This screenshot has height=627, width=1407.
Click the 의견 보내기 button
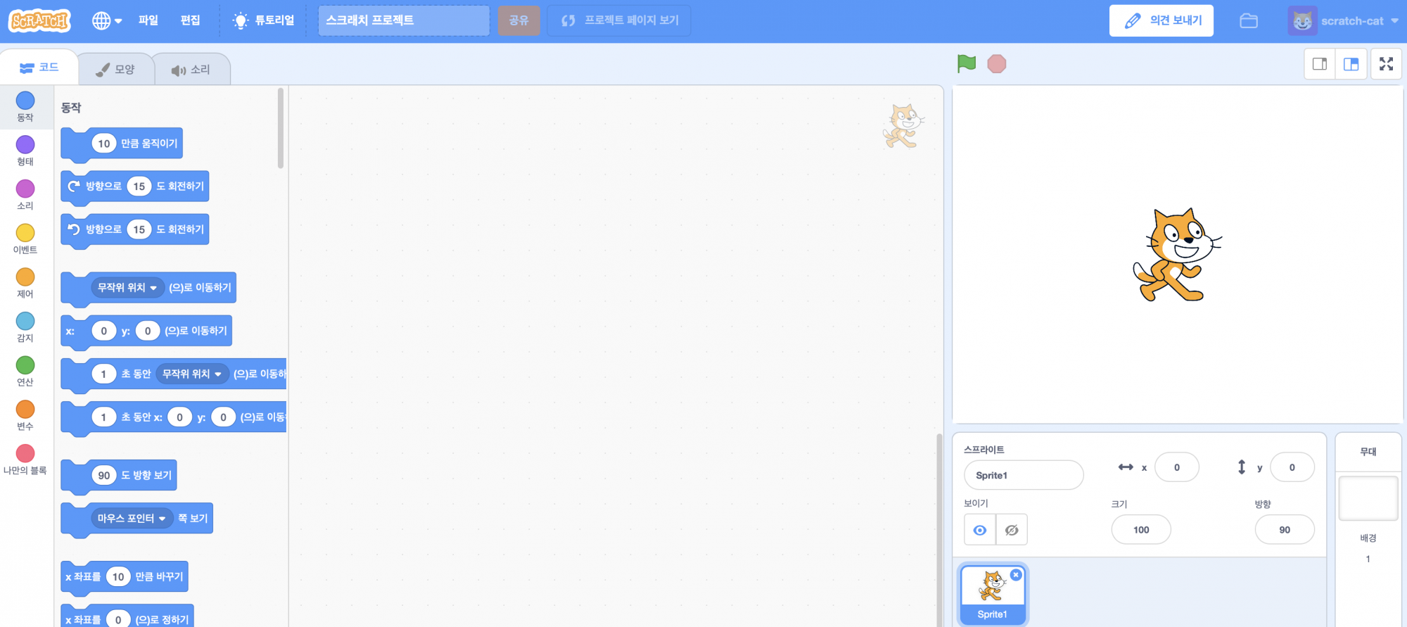click(1161, 21)
